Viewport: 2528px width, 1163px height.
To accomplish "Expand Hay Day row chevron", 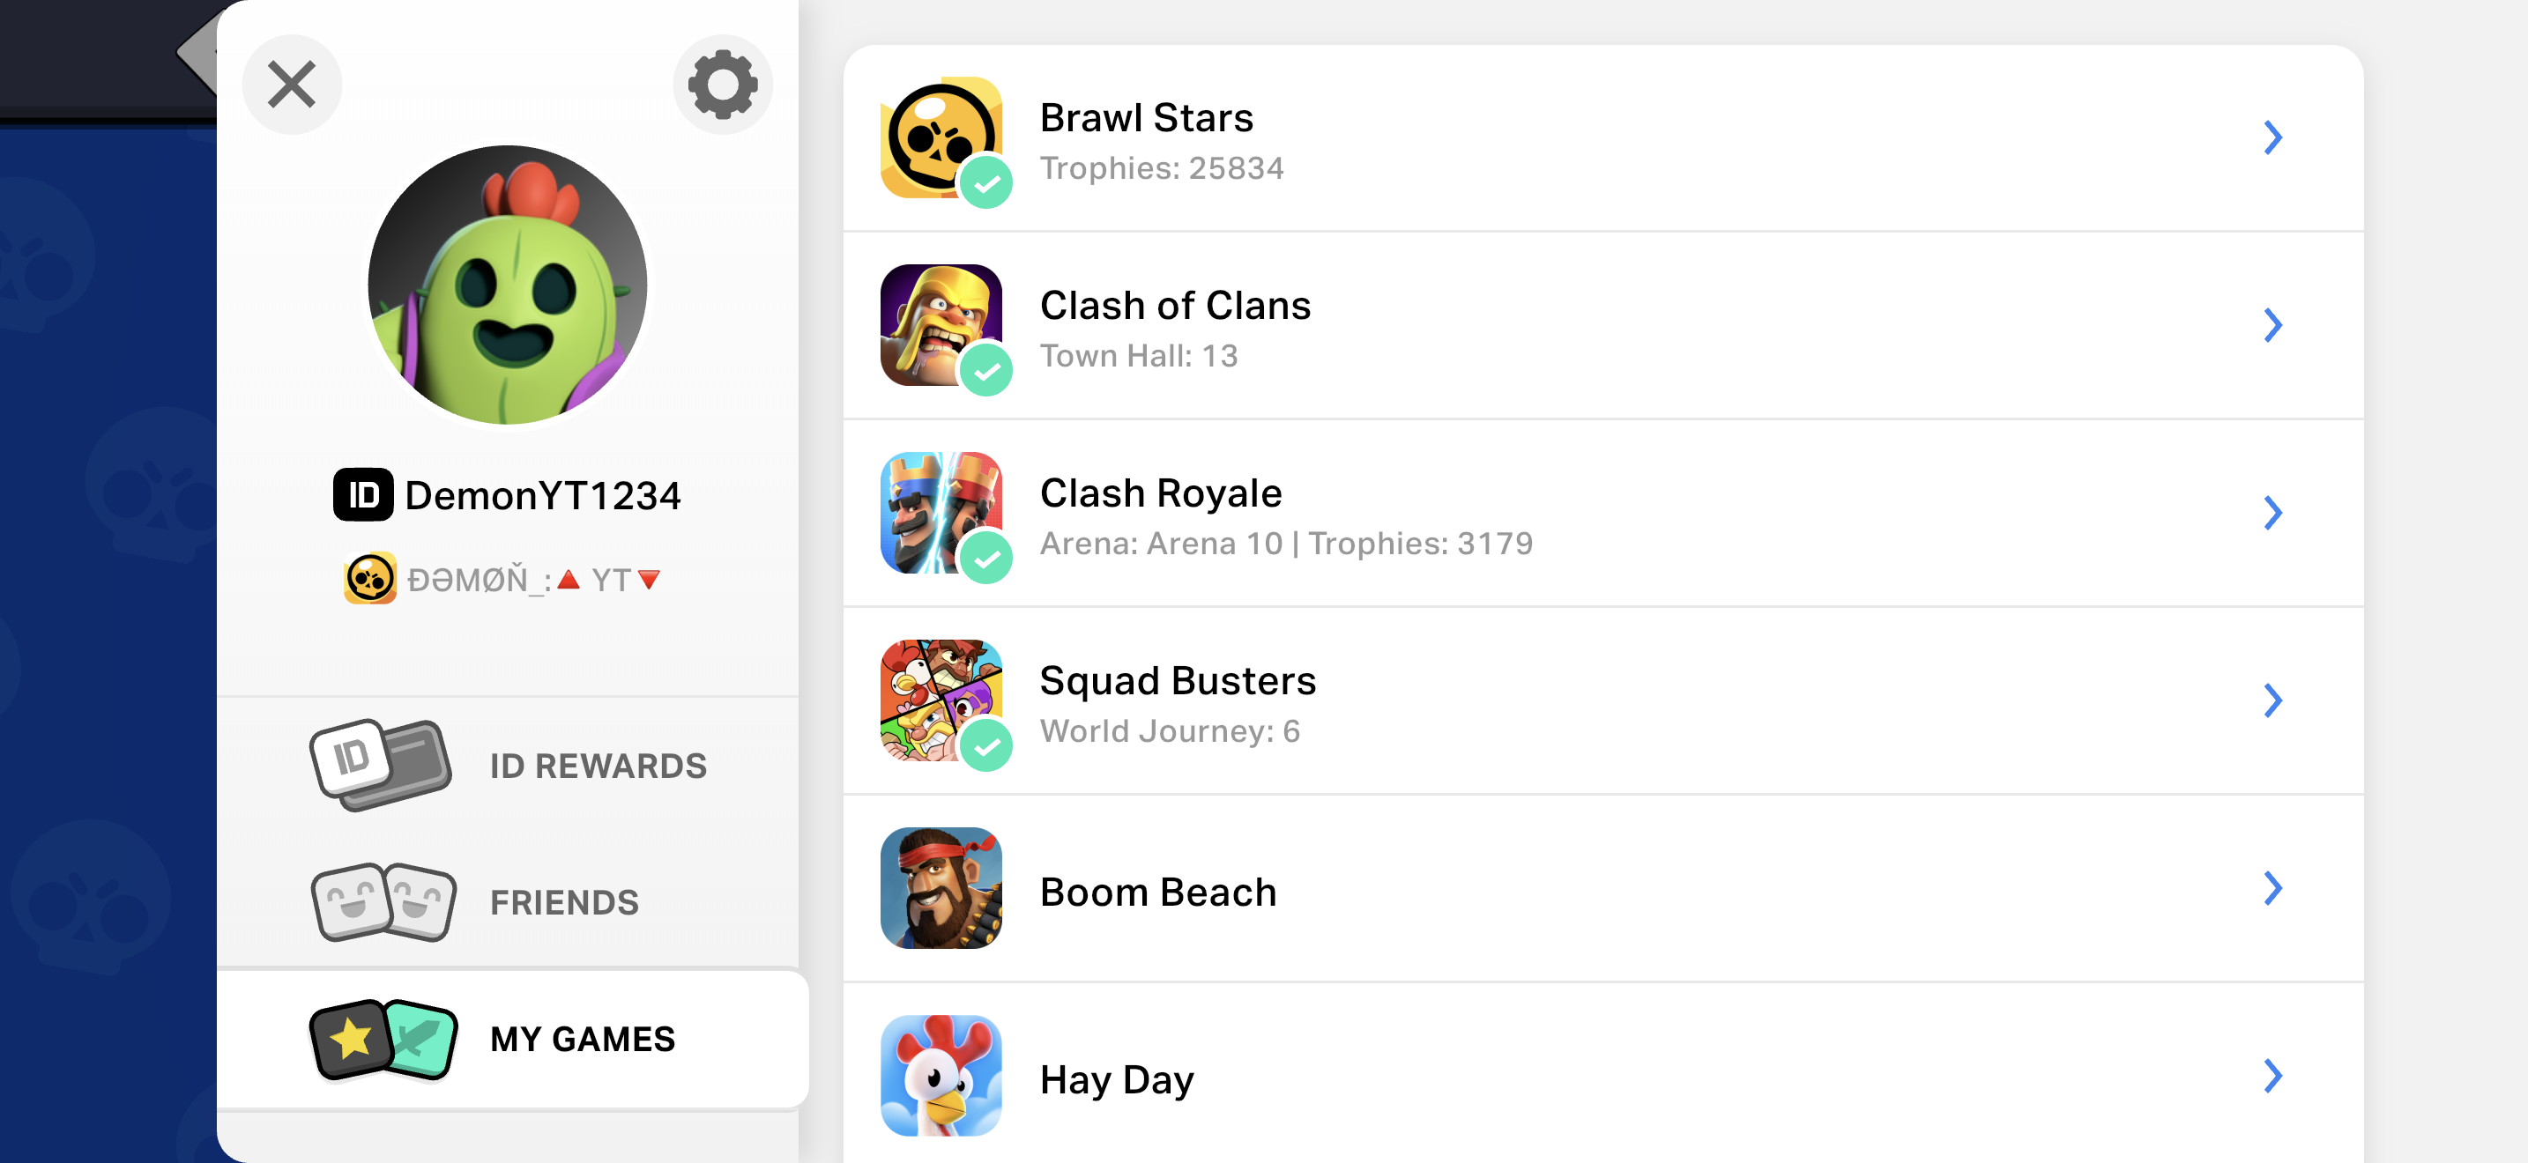I will click(x=2273, y=1076).
